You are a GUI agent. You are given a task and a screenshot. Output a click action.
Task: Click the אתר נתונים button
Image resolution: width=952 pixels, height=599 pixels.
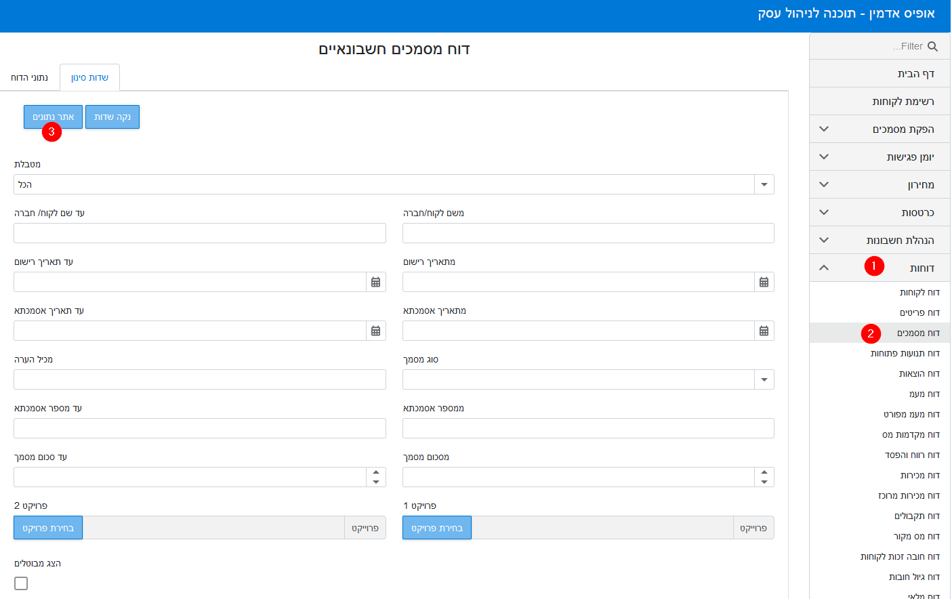coord(53,117)
